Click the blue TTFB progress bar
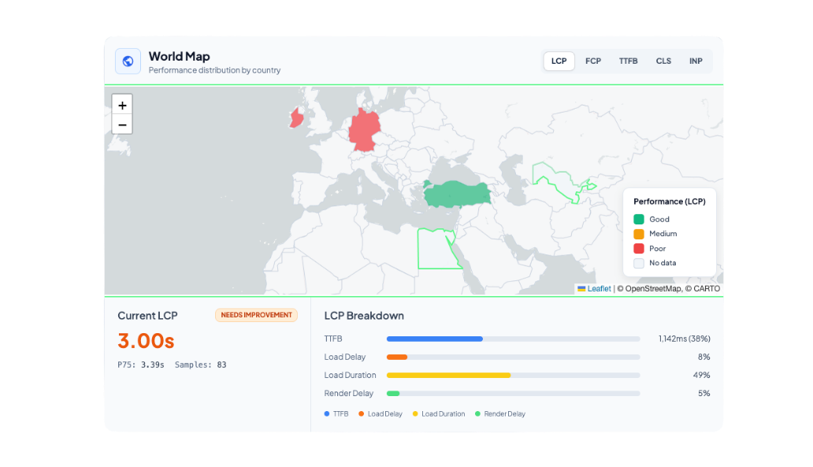This screenshot has height=467, width=813. click(x=435, y=339)
